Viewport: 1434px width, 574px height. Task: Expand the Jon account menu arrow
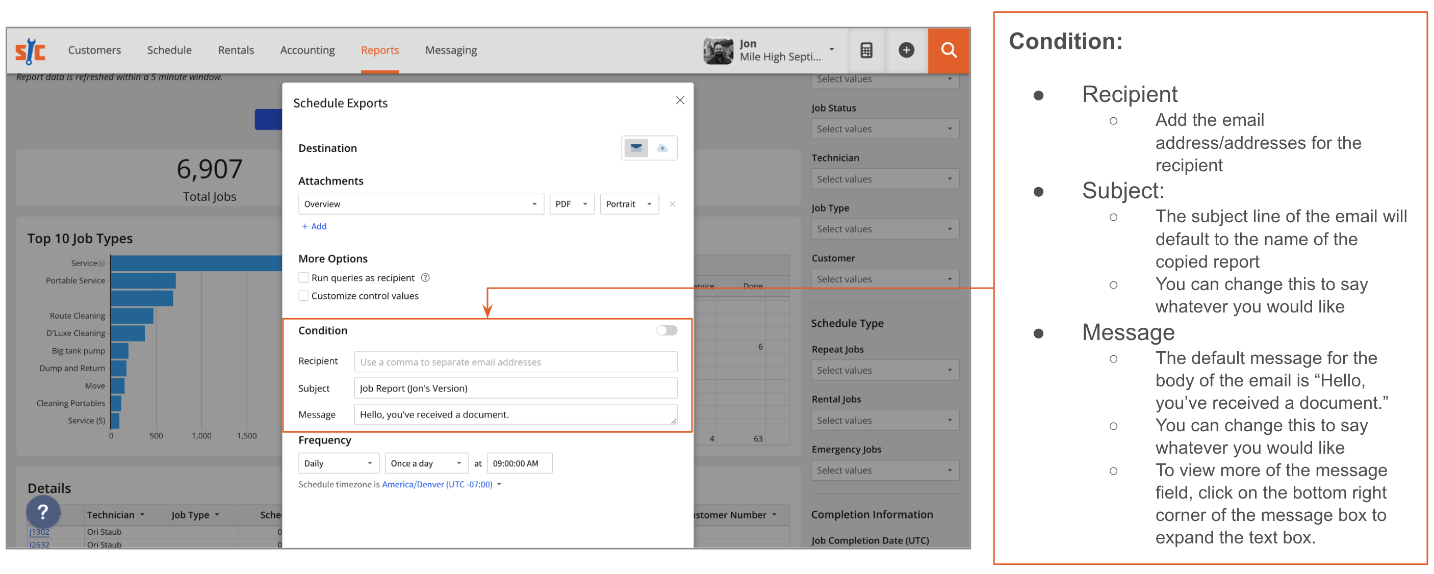[x=832, y=49]
